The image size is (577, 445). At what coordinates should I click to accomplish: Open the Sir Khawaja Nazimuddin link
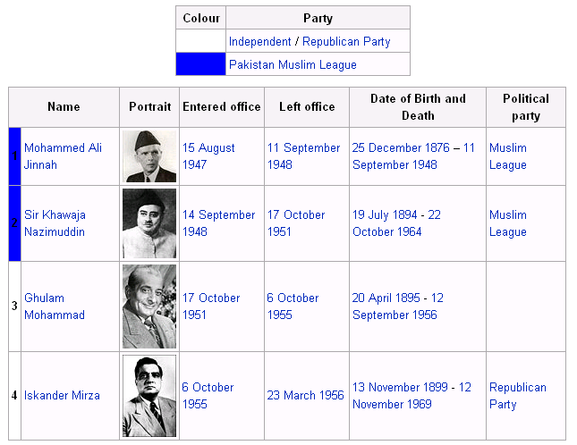click(55, 223)
